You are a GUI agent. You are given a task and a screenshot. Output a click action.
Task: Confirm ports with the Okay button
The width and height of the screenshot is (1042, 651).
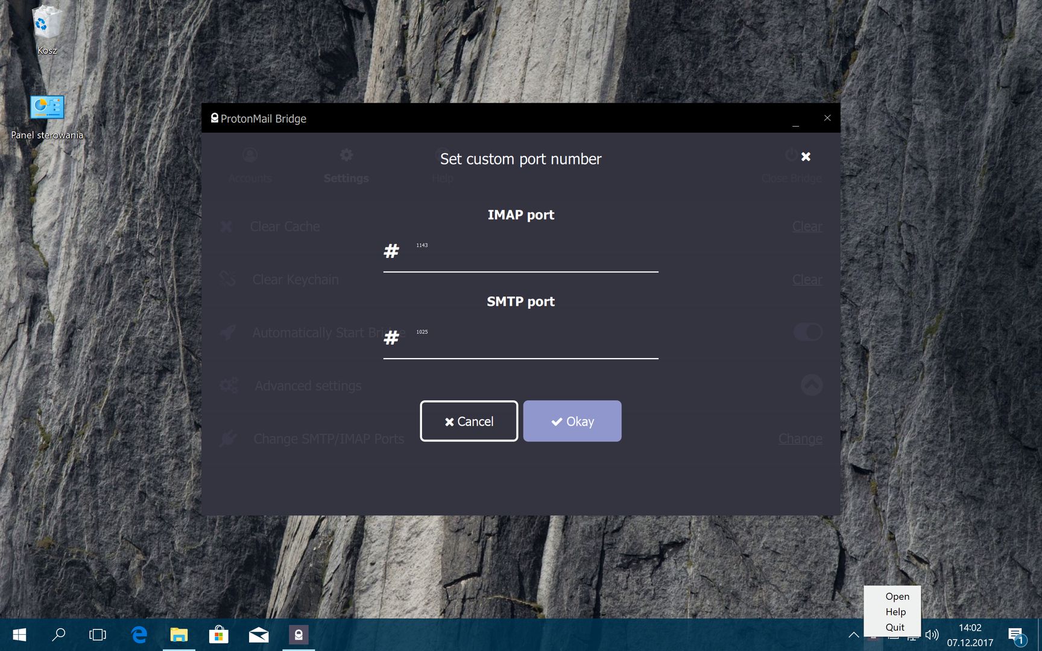(572, 421)
